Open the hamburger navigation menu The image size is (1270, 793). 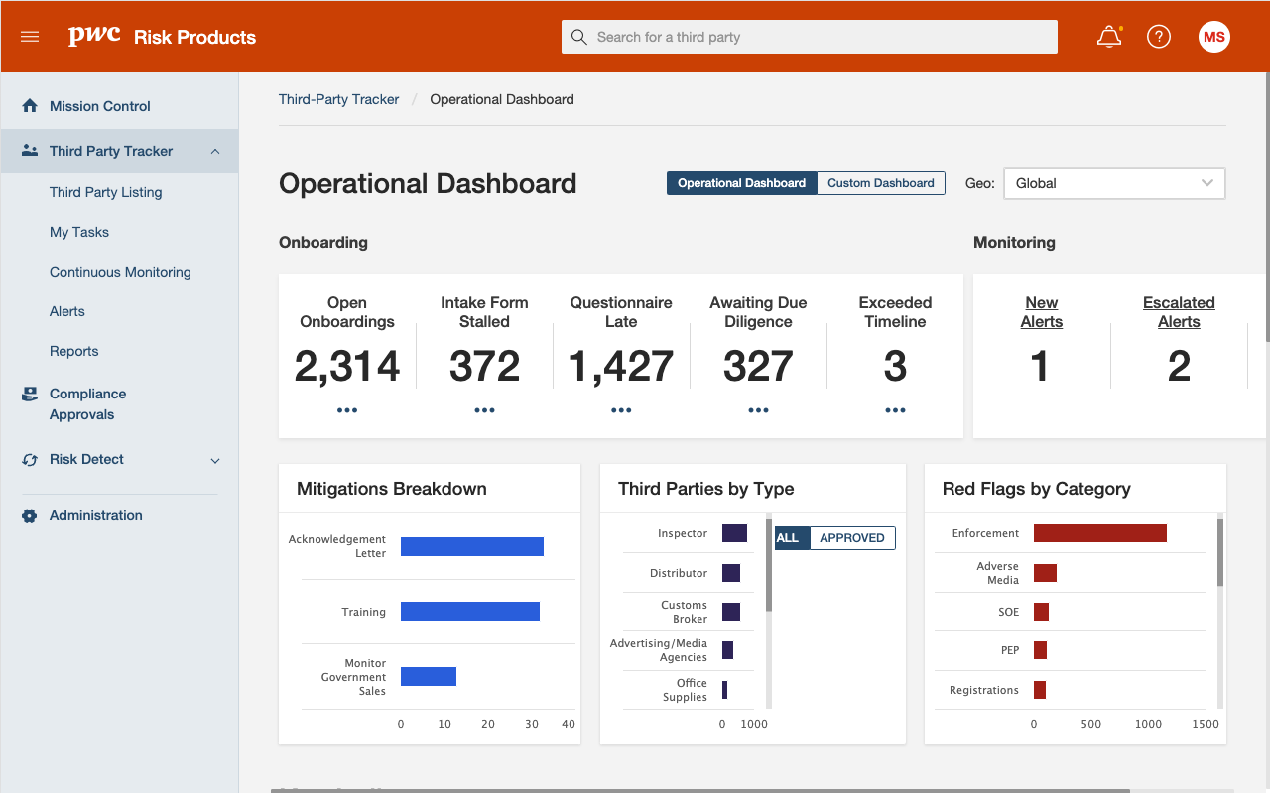30,37
